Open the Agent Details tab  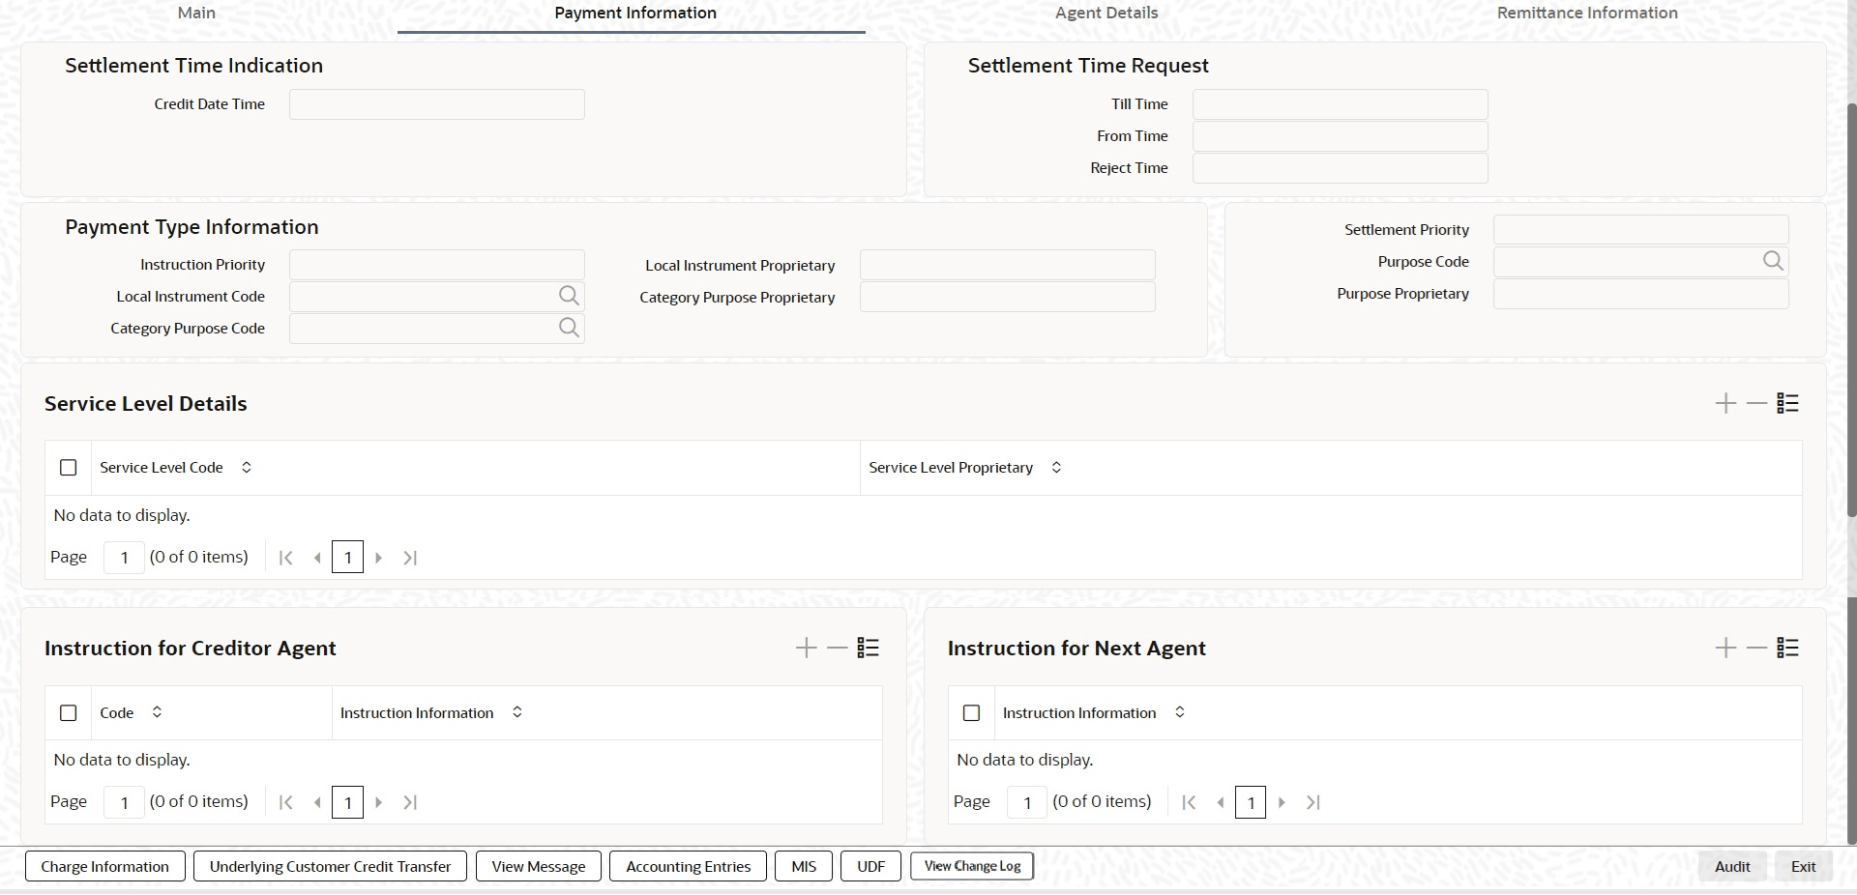1106,13
